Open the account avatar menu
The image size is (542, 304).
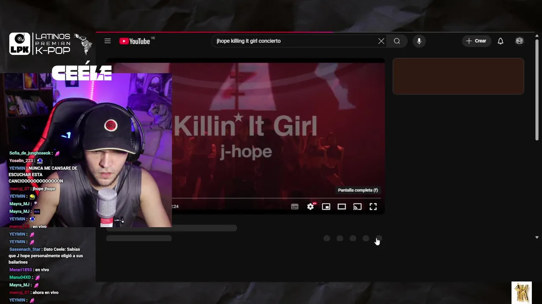[x=520, y=41]
